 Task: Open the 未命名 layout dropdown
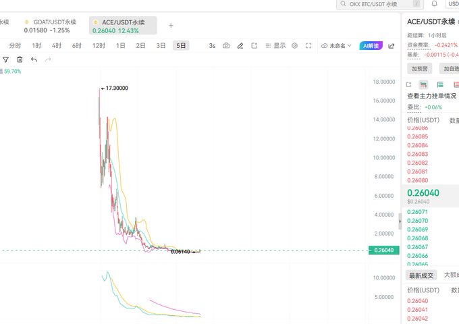coord(336,46)
